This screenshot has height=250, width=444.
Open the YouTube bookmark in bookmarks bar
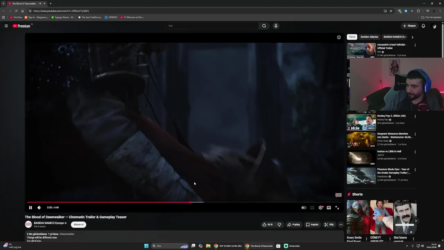coord(16,17)
